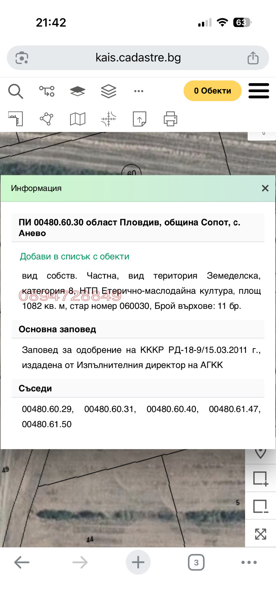Open the three-dot toolbar overflow
276x601 pixels.
coord(139,91)
